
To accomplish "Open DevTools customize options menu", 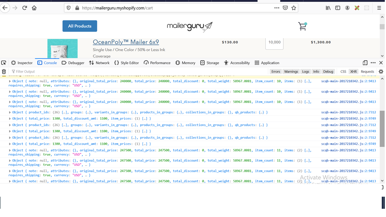I will click(373, 63).
